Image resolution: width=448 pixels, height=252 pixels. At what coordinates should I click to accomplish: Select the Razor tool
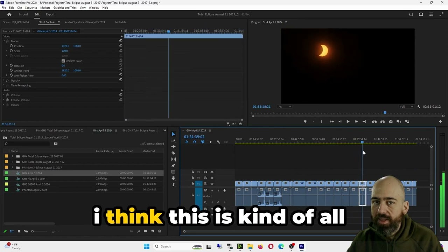(173, 153)
